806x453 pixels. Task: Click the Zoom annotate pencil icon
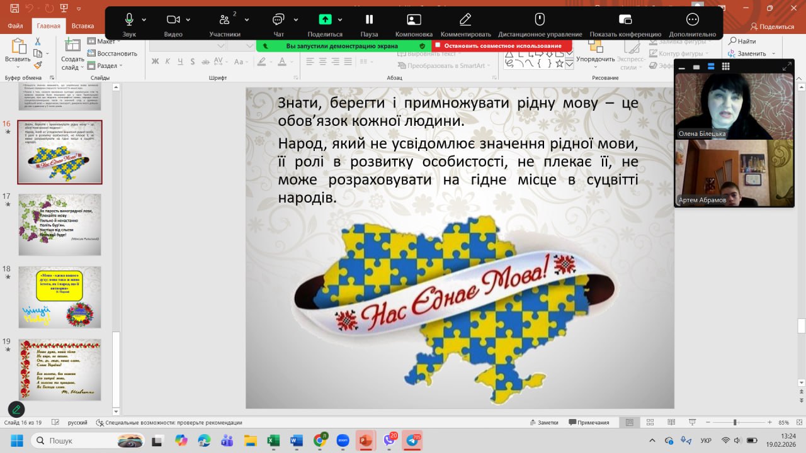click(465, 20)
